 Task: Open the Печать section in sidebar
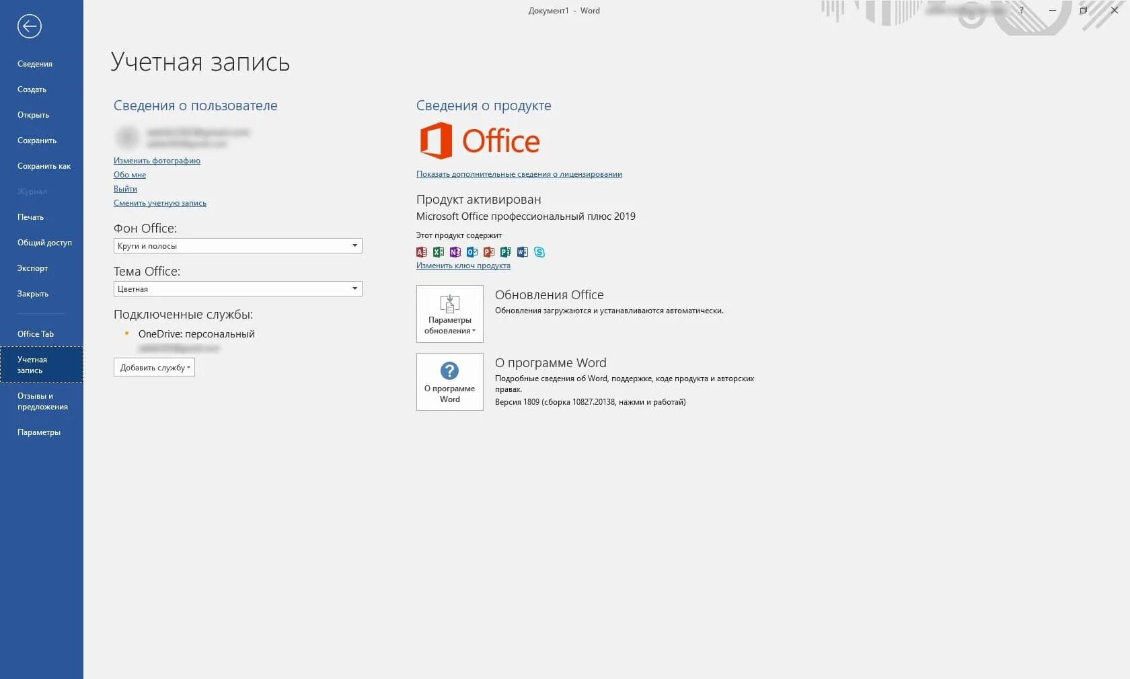click(x=31, y=216)
